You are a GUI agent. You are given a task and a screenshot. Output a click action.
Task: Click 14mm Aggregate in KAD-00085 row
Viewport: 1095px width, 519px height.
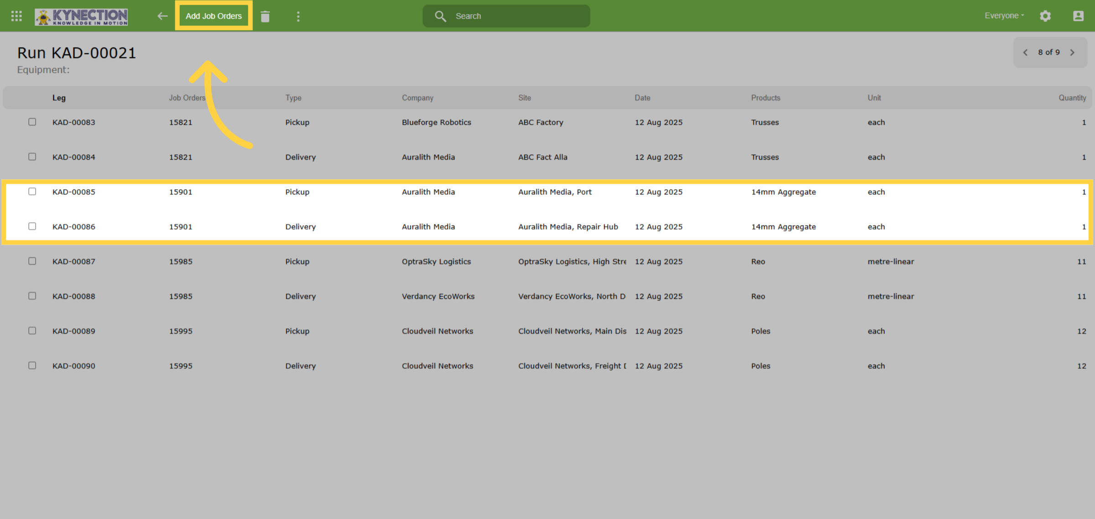[783, 192]
